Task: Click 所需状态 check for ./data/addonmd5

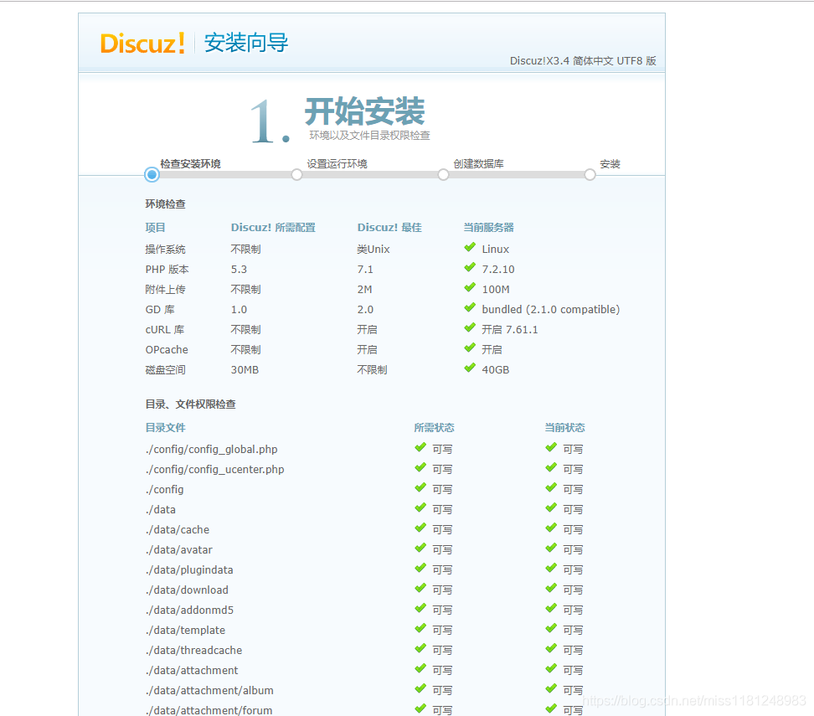Action: click(420, 609)
